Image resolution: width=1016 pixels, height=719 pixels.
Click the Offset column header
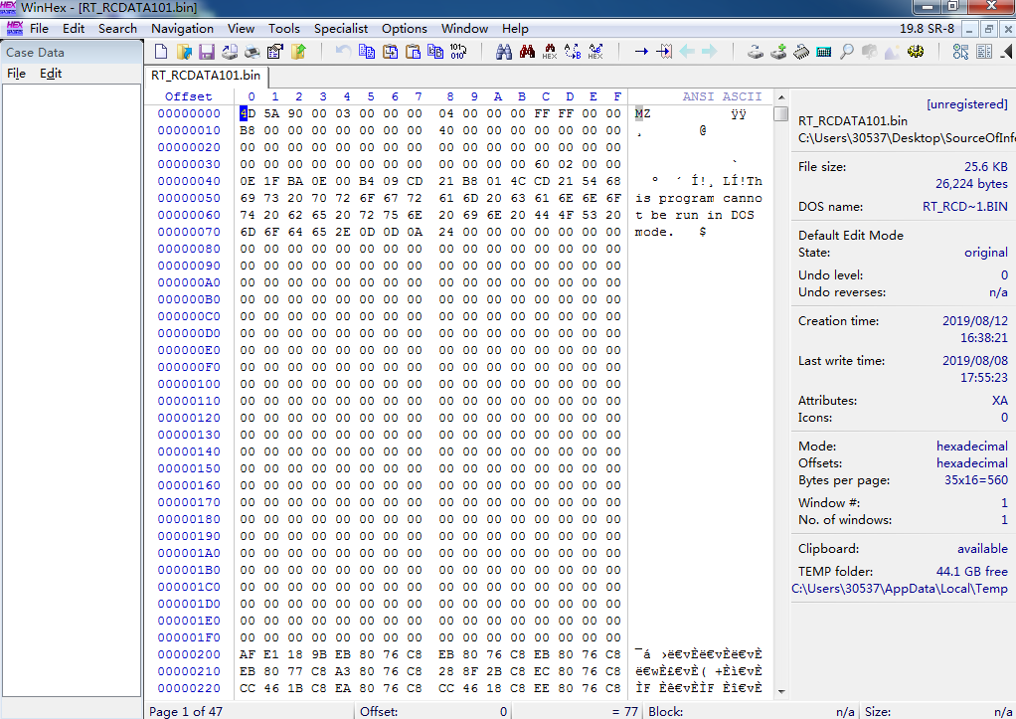point(188,96)
